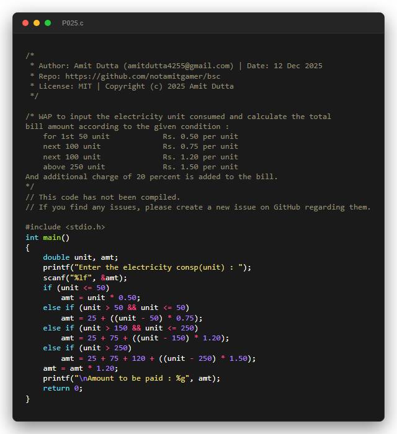
Task: Click 'Rs. 0.75 per unit' rate text
Action: (200, 146)
